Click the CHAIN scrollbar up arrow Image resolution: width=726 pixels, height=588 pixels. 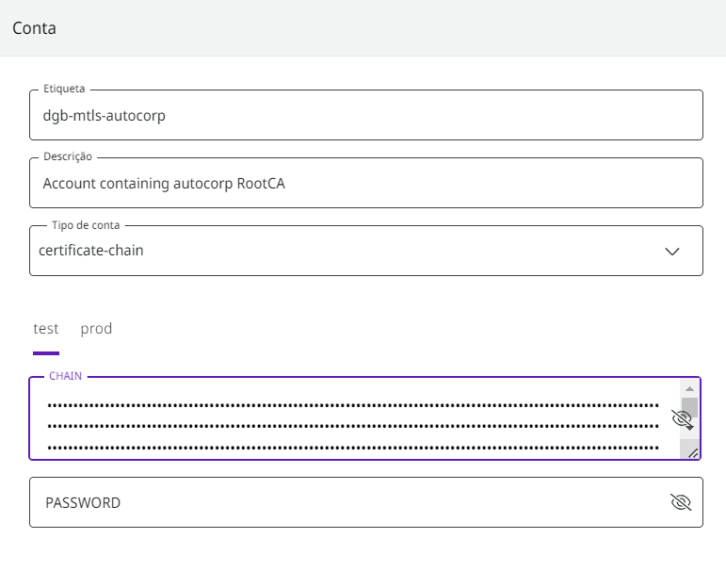point(689,388)
